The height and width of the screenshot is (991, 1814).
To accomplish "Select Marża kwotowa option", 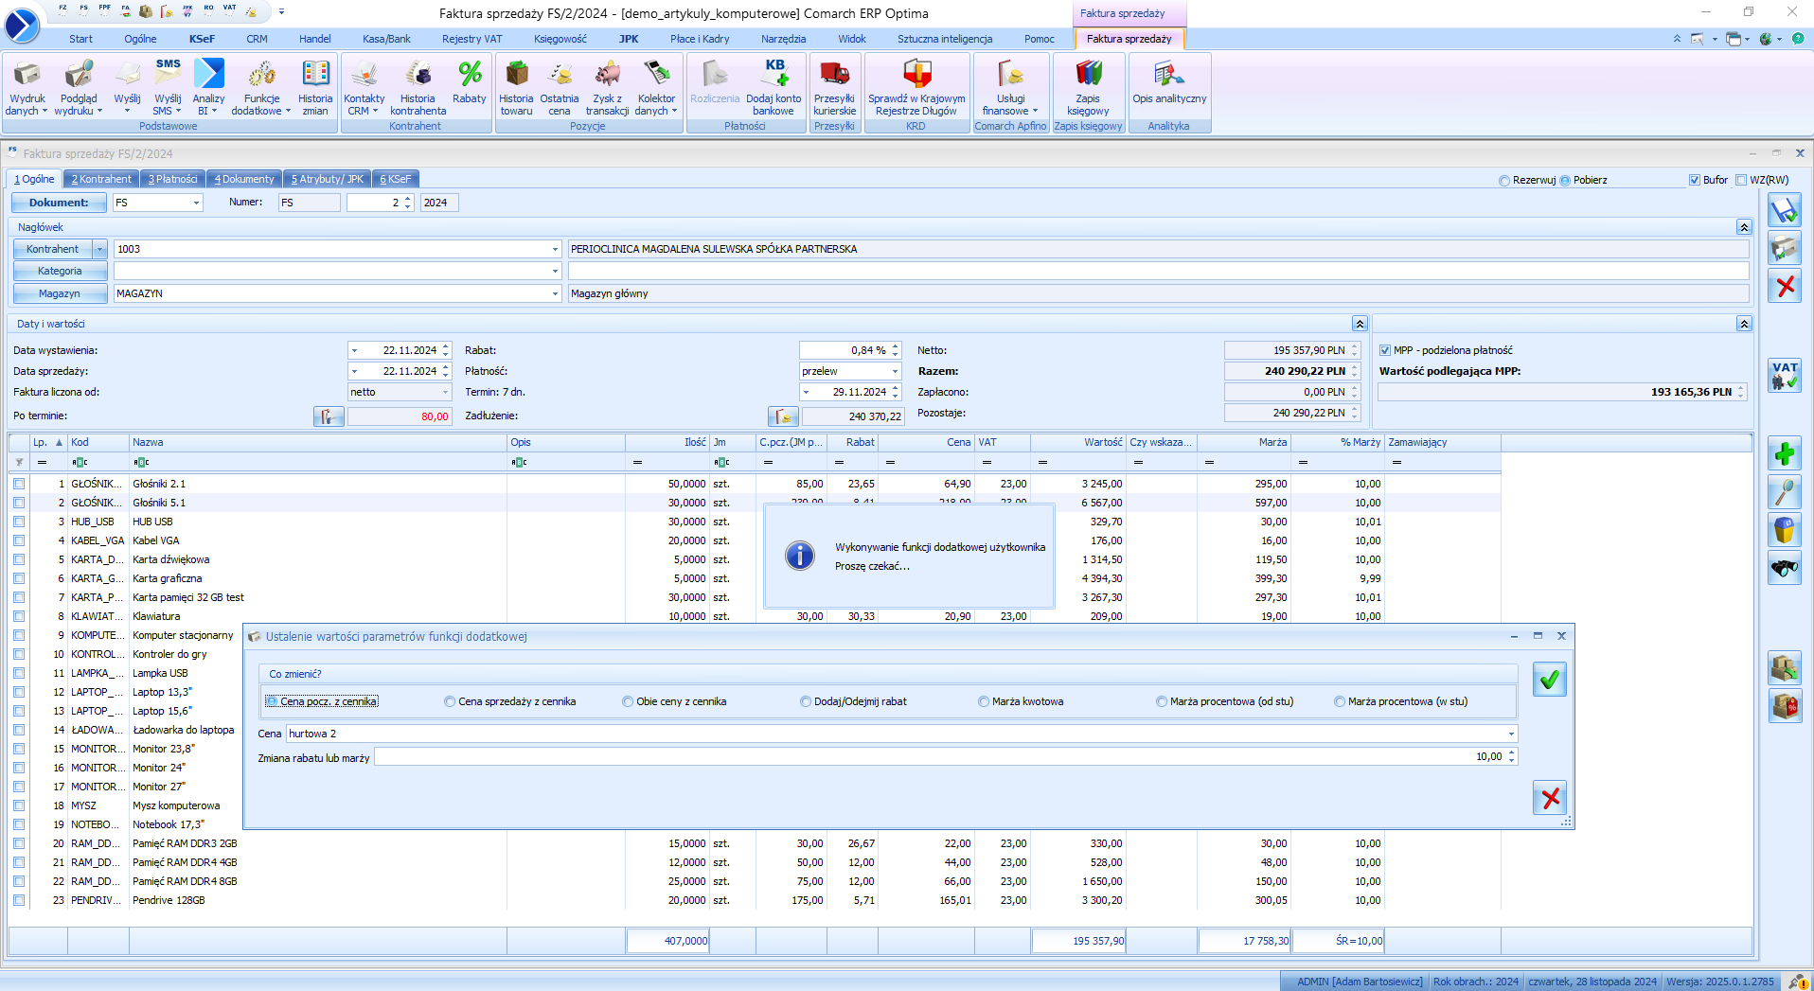I will tap(1021, 701).
